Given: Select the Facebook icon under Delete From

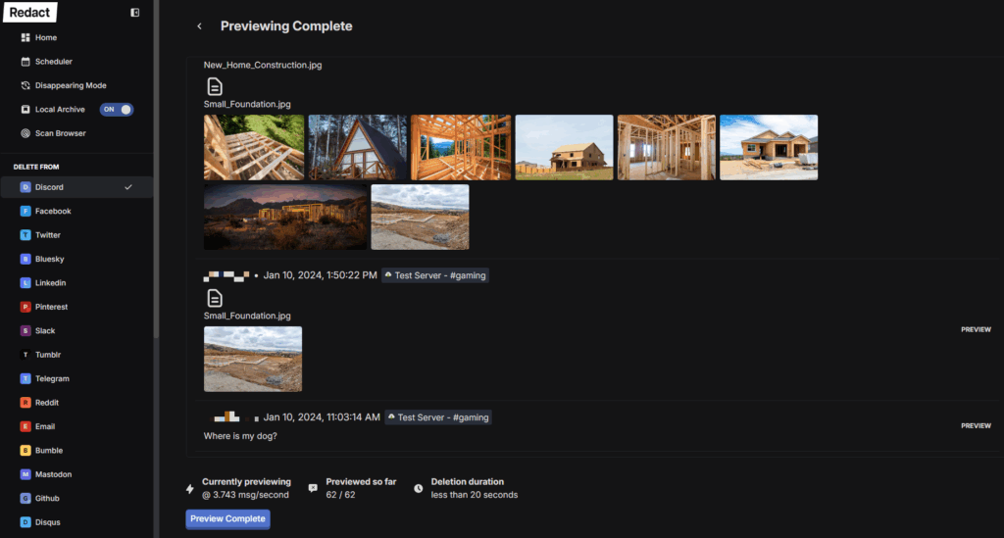Looking at the screenshot, I should 25,211.
